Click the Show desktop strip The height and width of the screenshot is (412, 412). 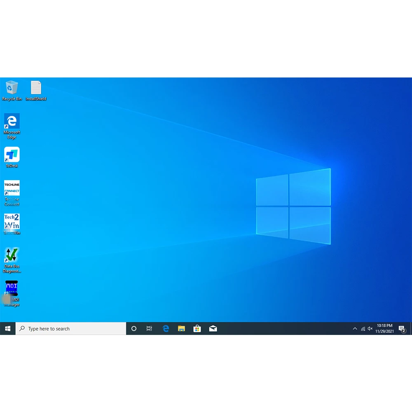(411, 328)
